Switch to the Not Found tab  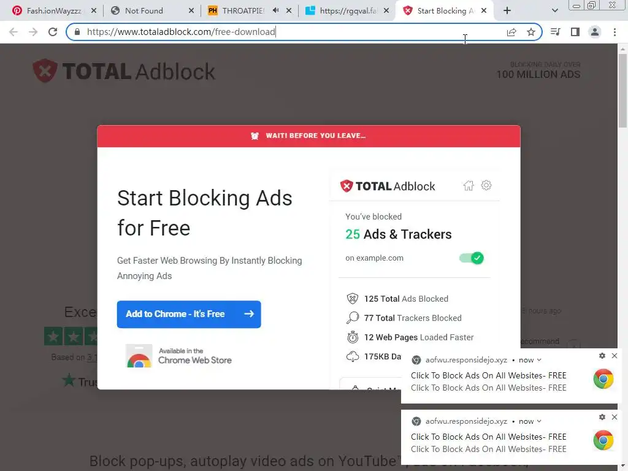pyautogui.click(x=144, y=11)
